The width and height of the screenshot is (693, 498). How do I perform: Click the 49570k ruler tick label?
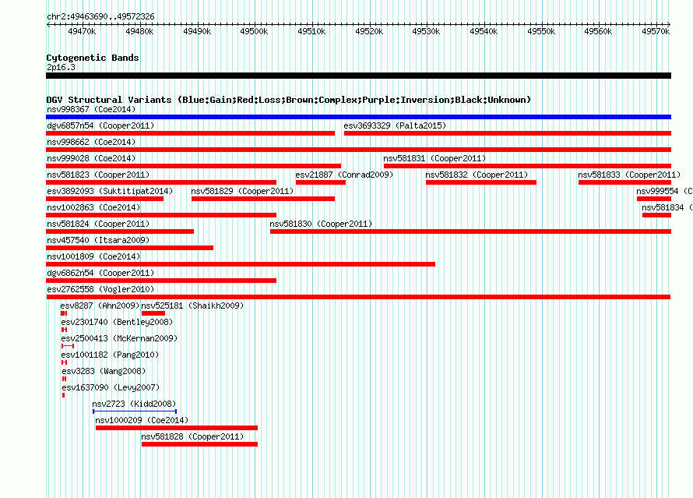coord(656,31)
